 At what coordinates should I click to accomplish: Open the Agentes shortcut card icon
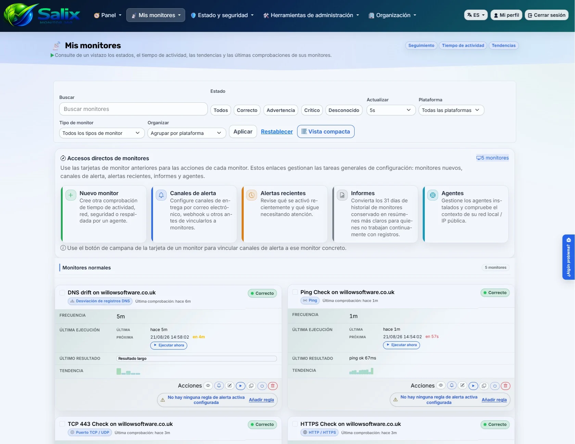point(433,195)
